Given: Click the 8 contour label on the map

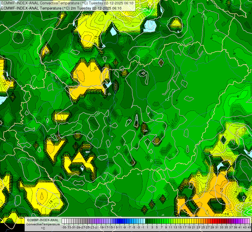Looking at the screenshot, I should [x=238, y=97].
